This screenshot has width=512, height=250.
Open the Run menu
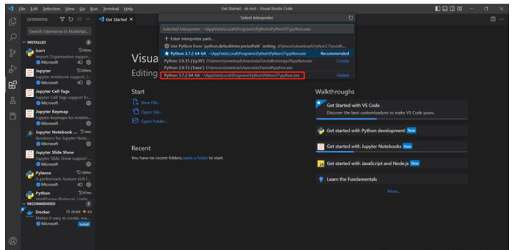tap(93, 9)
